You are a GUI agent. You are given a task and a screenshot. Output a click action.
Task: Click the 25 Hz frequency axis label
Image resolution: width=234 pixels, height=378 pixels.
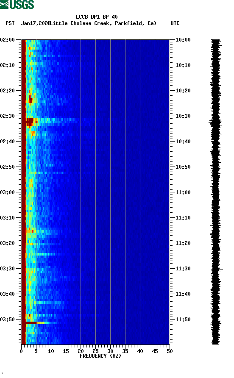tap(95, 351)
